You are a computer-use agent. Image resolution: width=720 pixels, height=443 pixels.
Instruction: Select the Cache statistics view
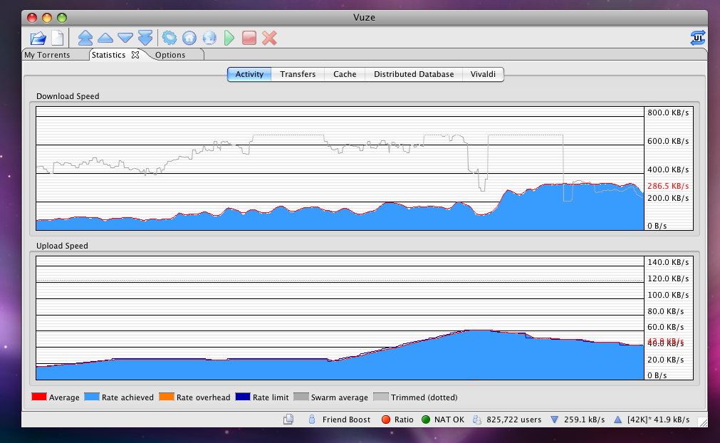pos(344,74)
